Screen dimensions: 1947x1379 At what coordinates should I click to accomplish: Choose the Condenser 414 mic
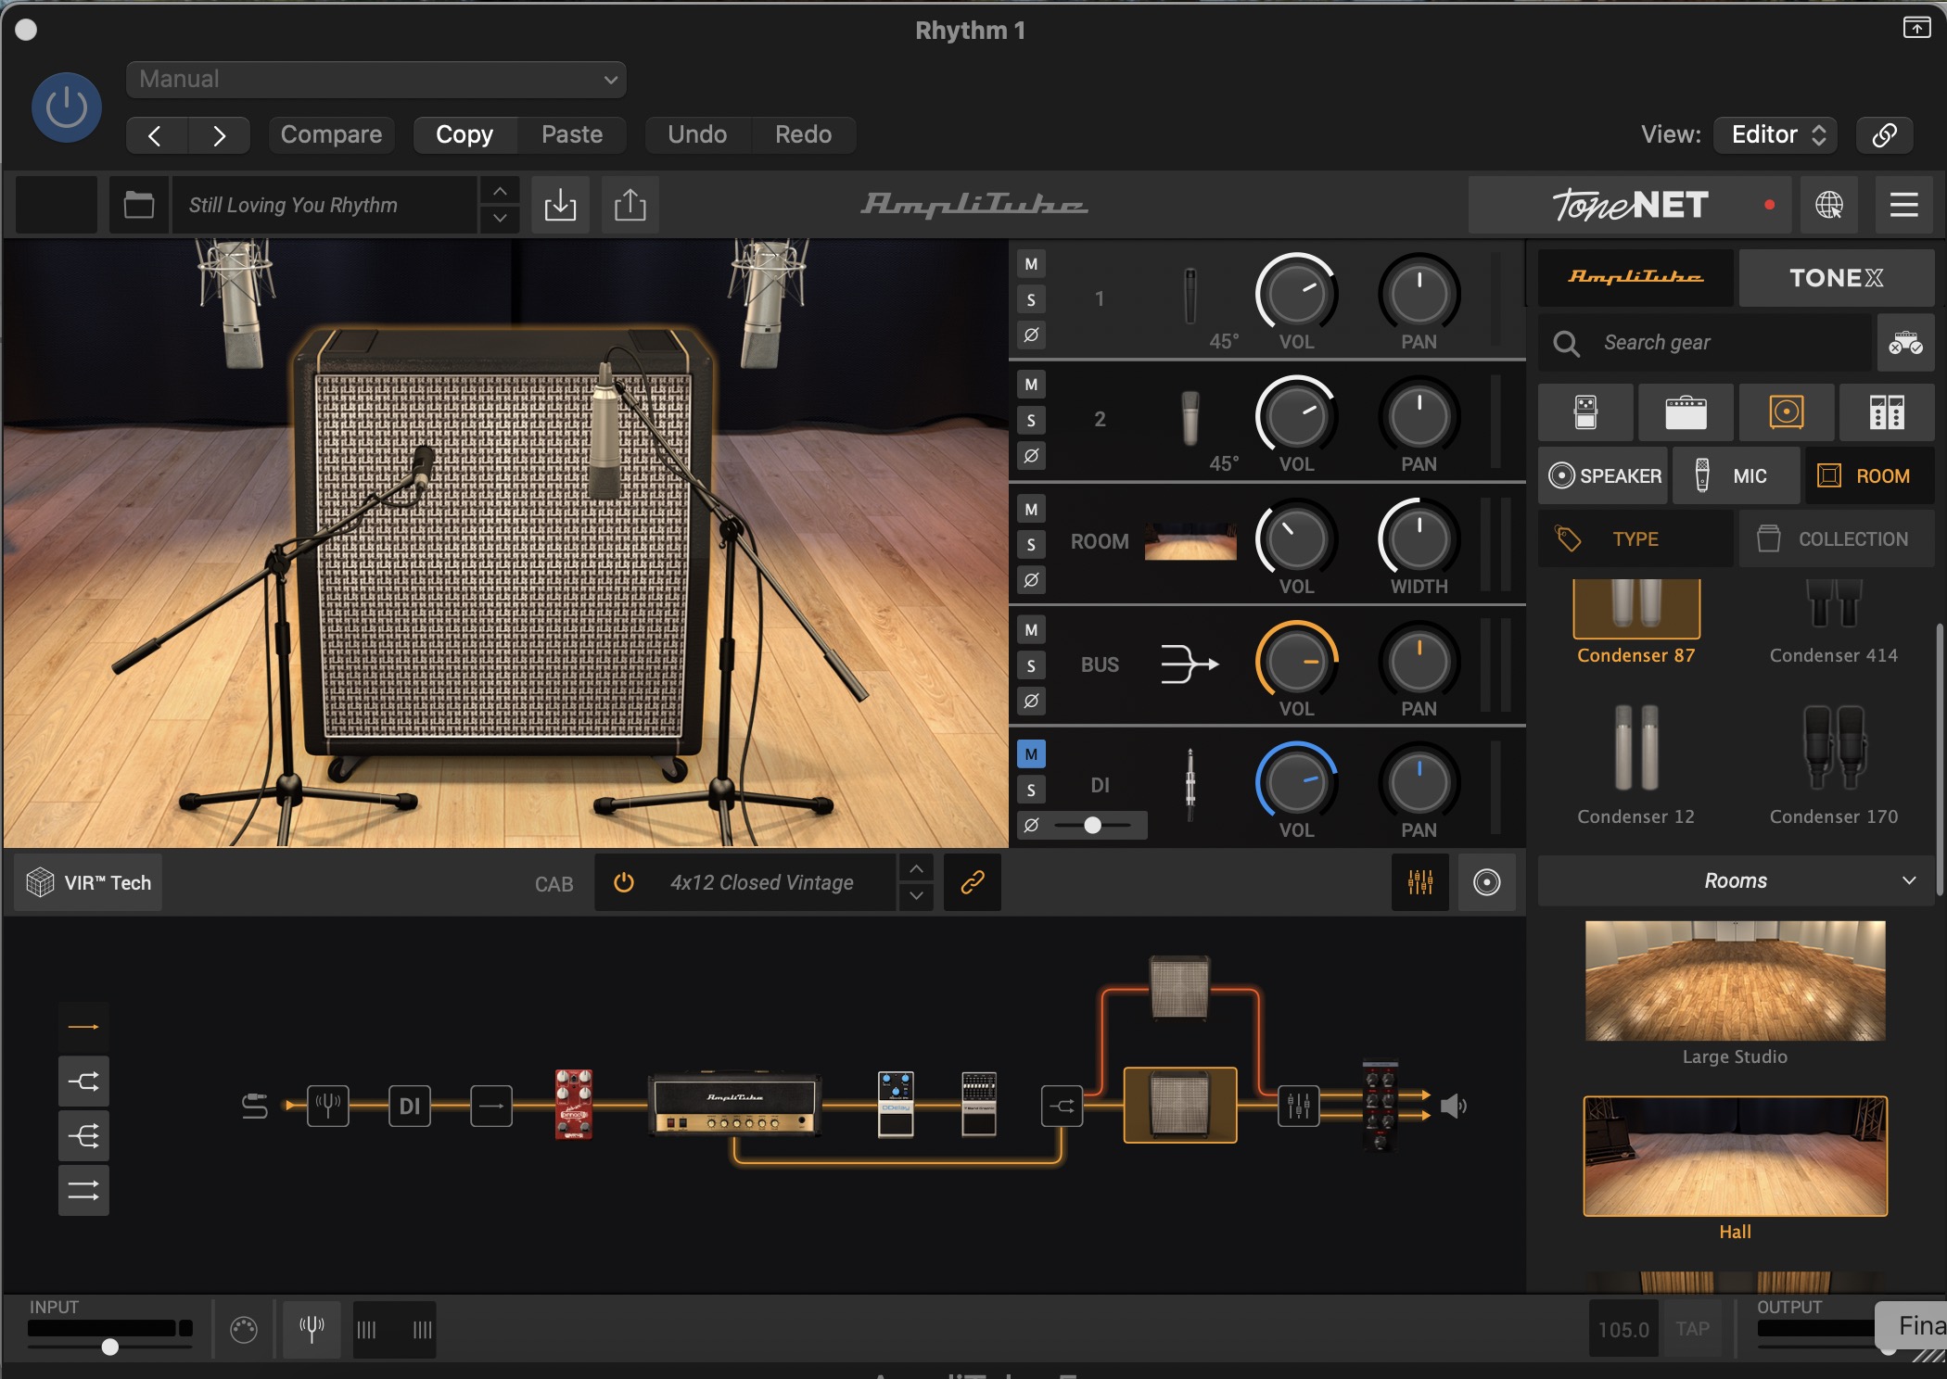1833,621
